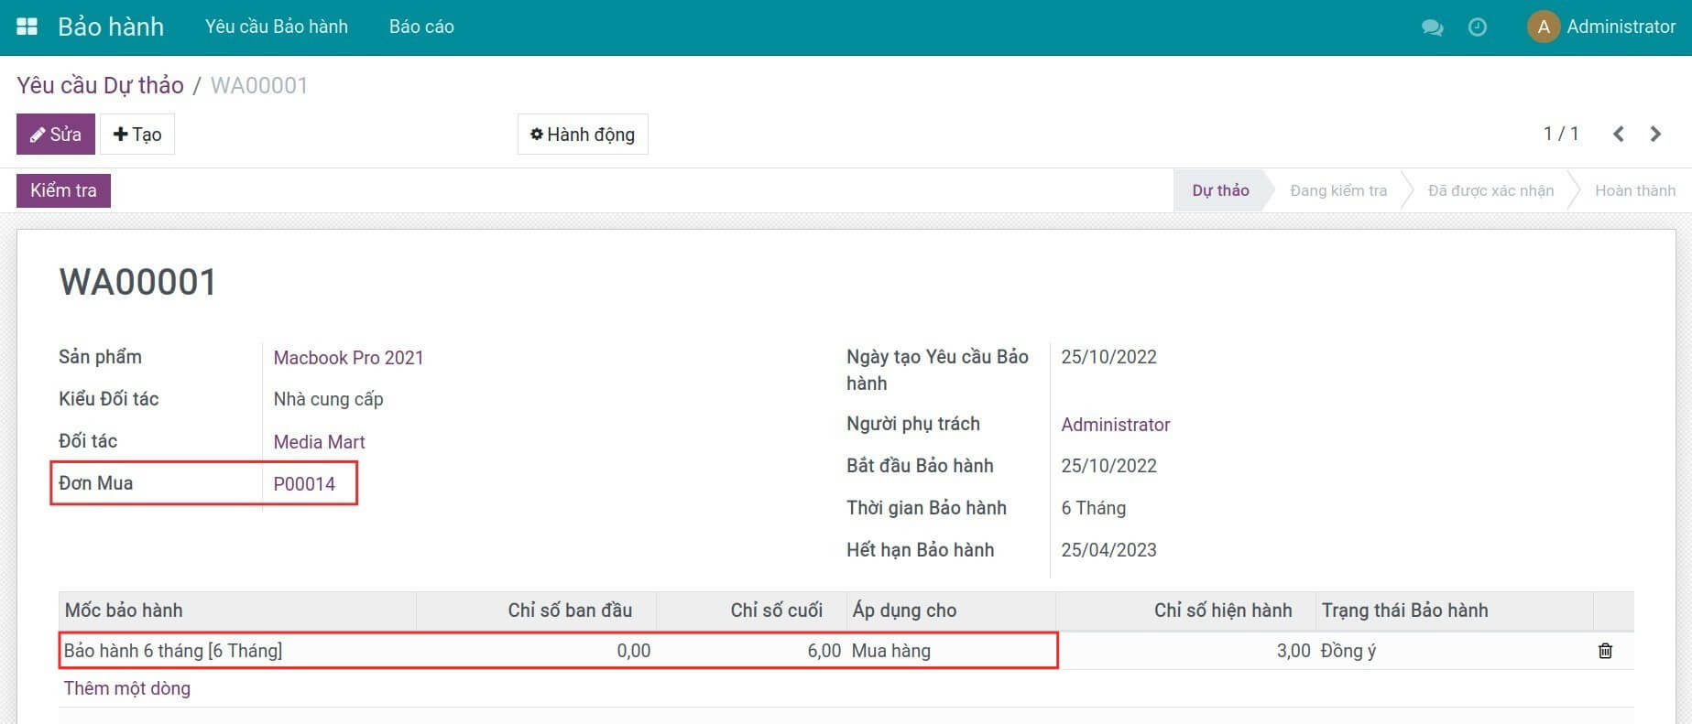Open the activities clock icon

(1477, 27)
